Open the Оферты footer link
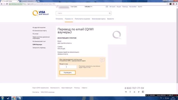The width and height of the screenshot is (178, 100). [x=84, y=88]
